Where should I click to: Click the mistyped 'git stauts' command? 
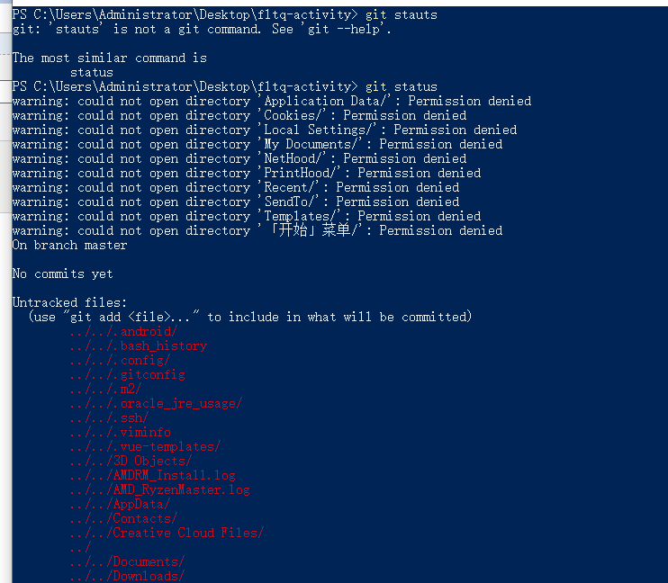[402, 15]
